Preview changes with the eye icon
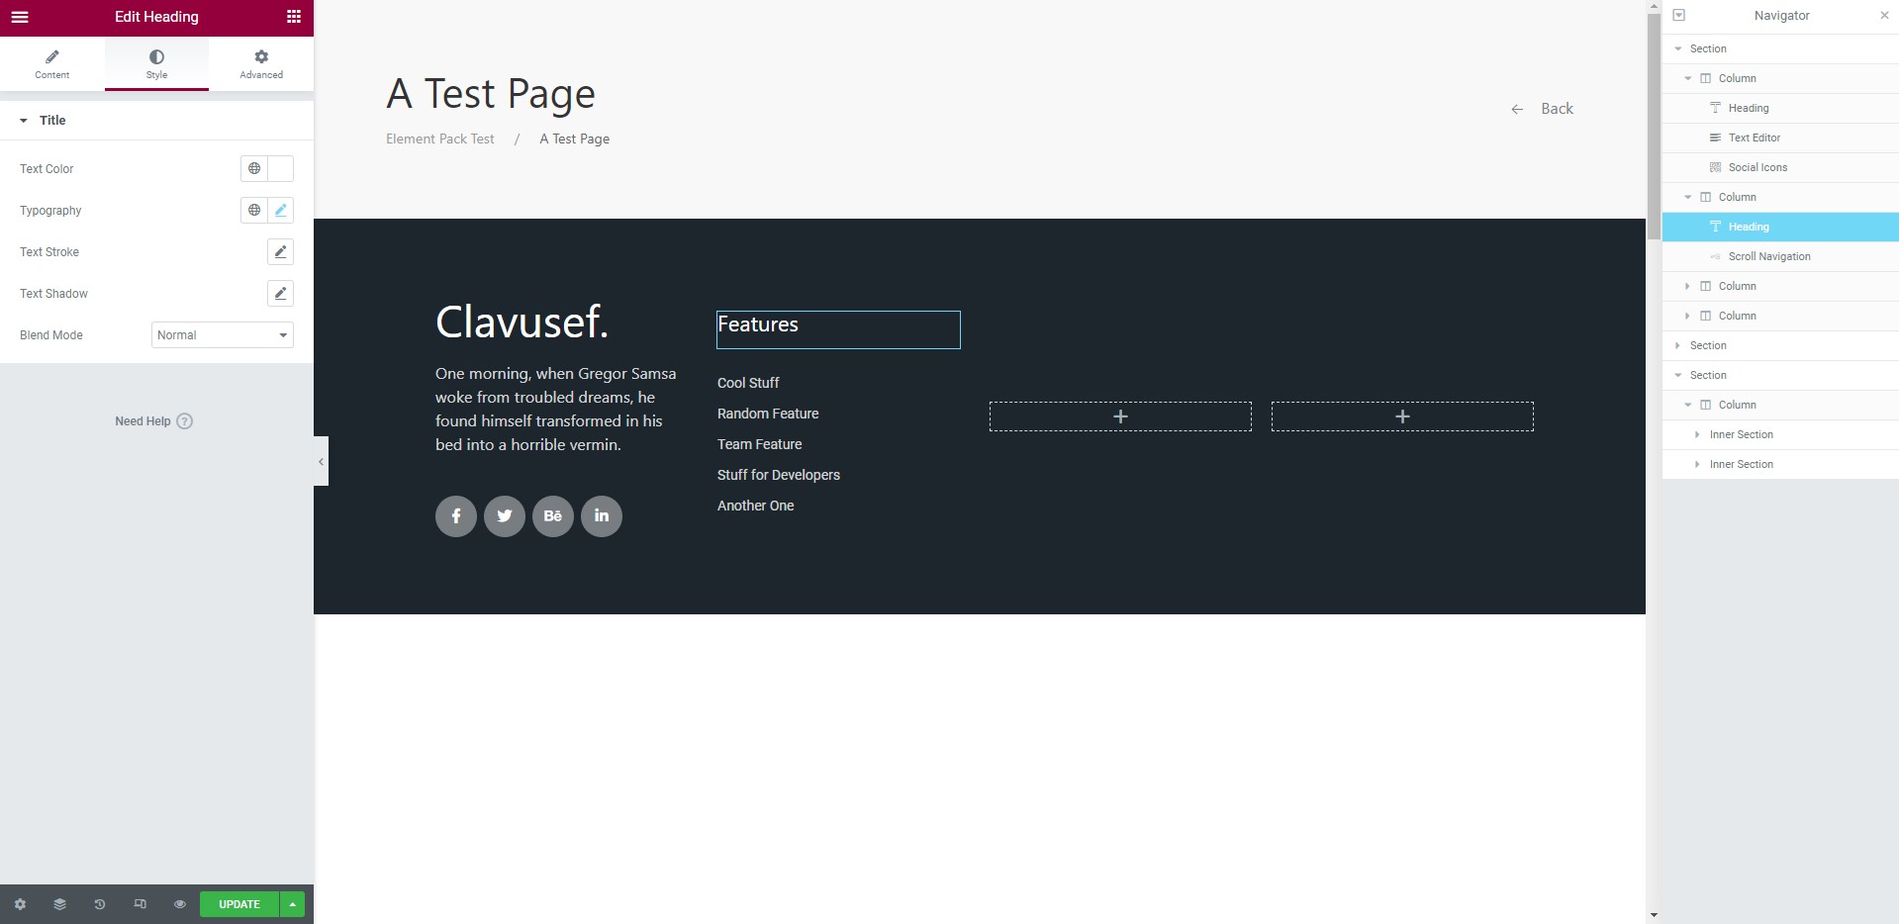Image resolution: width=1899 pixels, height=924 pixels. 179,903
